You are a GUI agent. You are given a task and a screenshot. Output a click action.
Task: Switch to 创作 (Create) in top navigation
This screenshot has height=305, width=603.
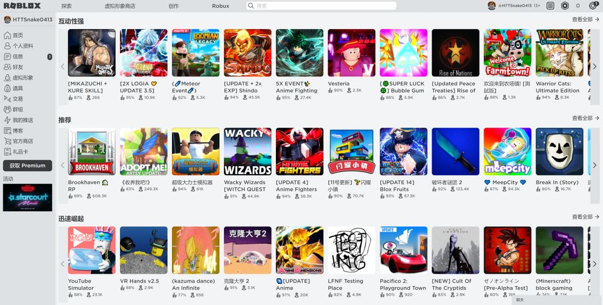(174, 6)
